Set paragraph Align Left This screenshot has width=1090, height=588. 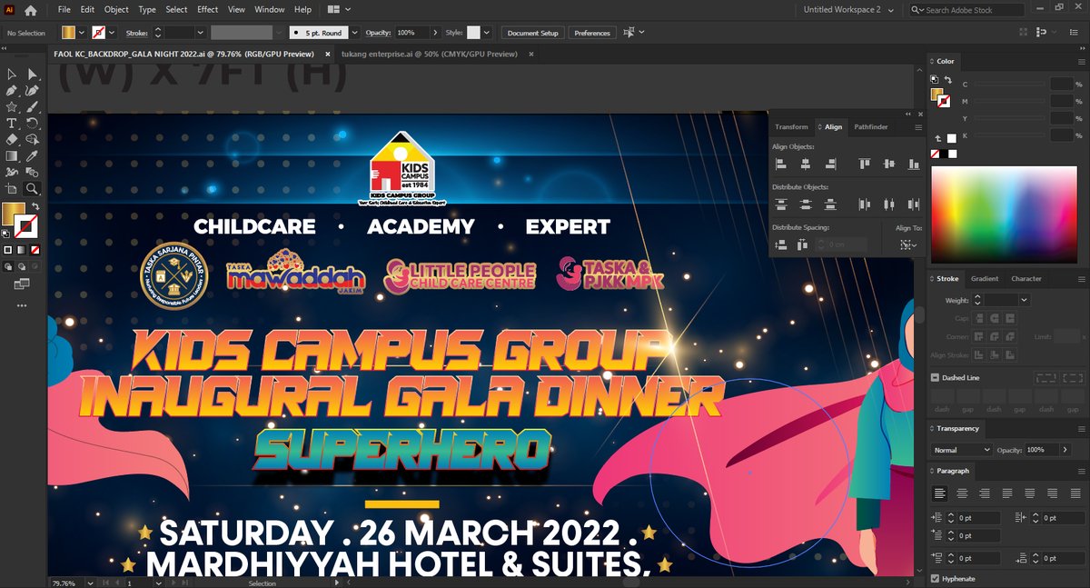tap(939, 493)
